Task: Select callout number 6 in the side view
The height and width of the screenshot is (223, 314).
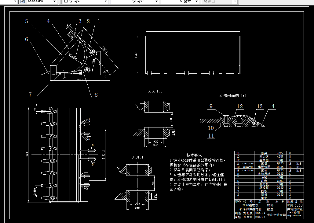Action: [27, 39]
